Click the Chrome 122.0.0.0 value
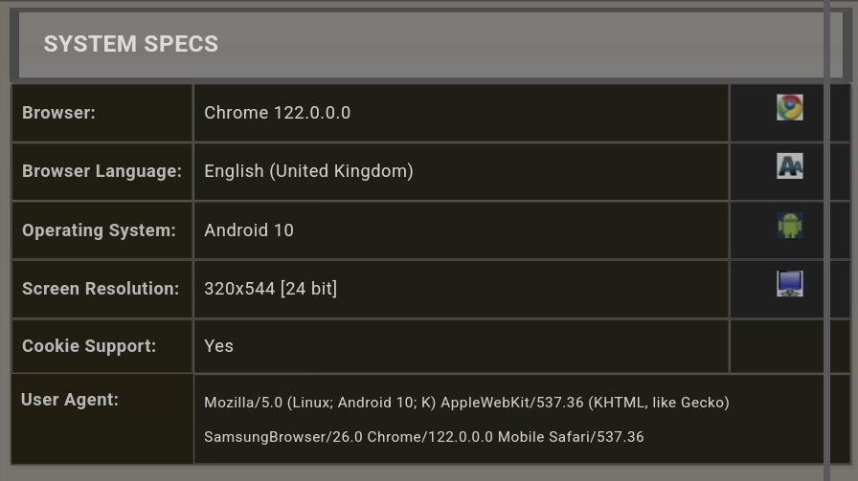The image size is (858, 481). (277, 113)
